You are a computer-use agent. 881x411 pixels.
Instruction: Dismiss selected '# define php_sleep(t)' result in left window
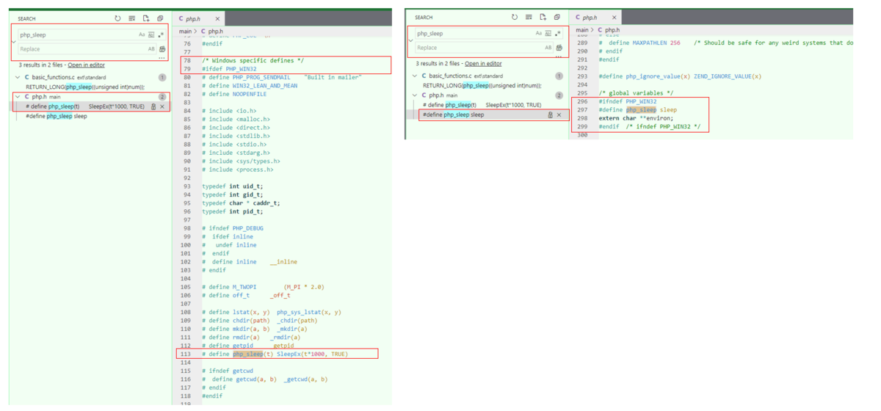(162, 106)
